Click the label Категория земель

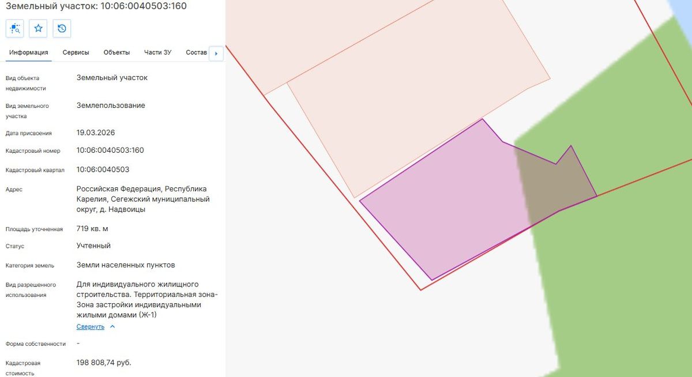[x=30, y=266]
